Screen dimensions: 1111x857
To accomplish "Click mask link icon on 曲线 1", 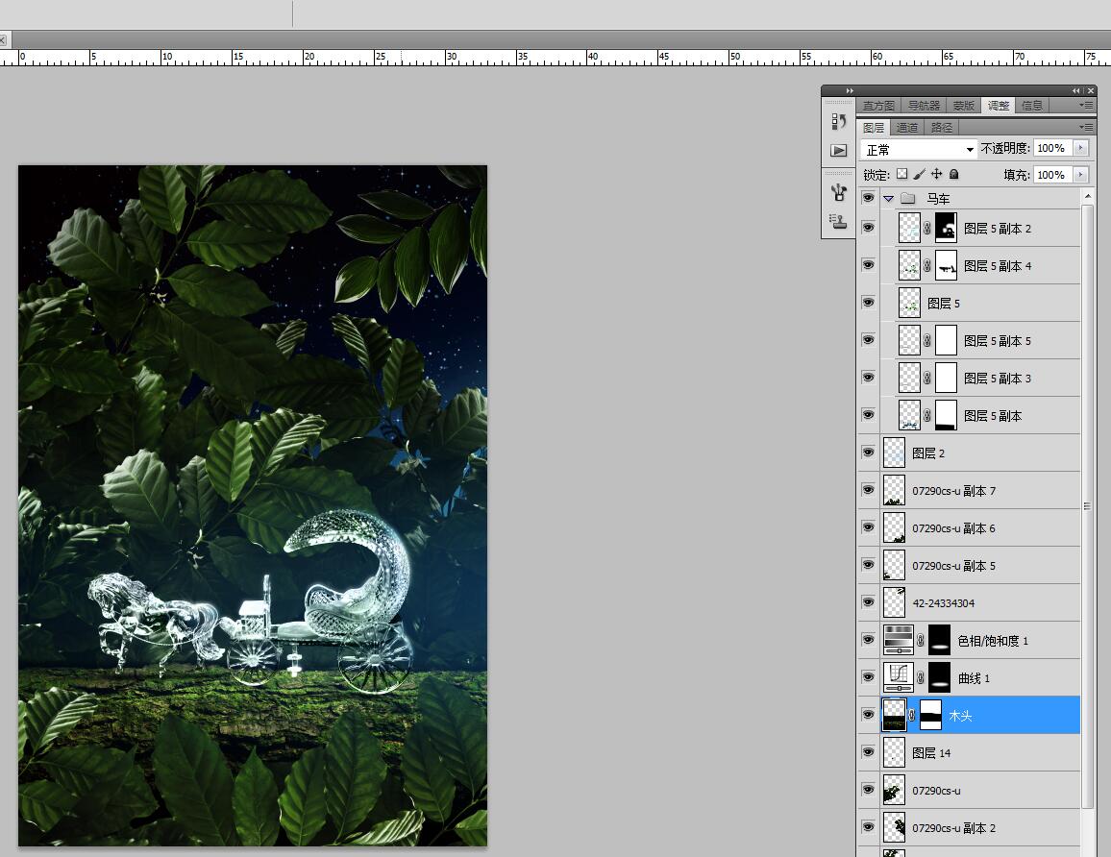I will [x=921, y=677].
